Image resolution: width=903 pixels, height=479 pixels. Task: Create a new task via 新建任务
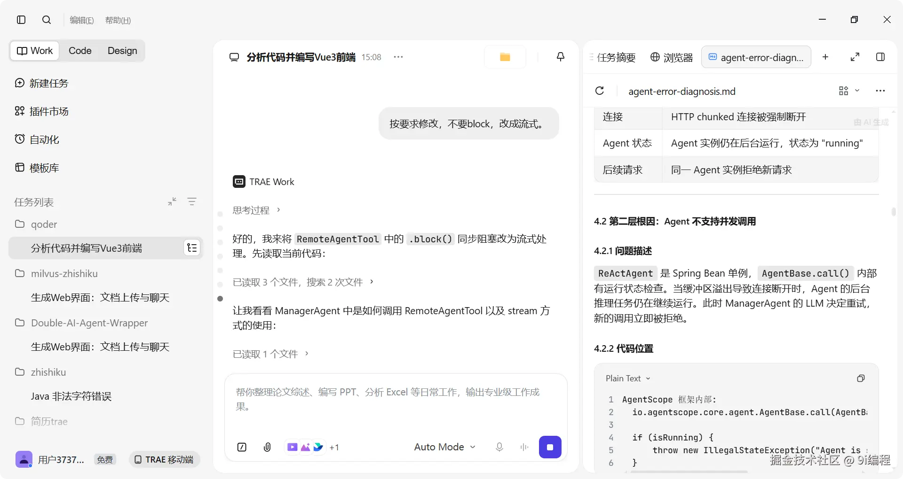pos(42,83)
